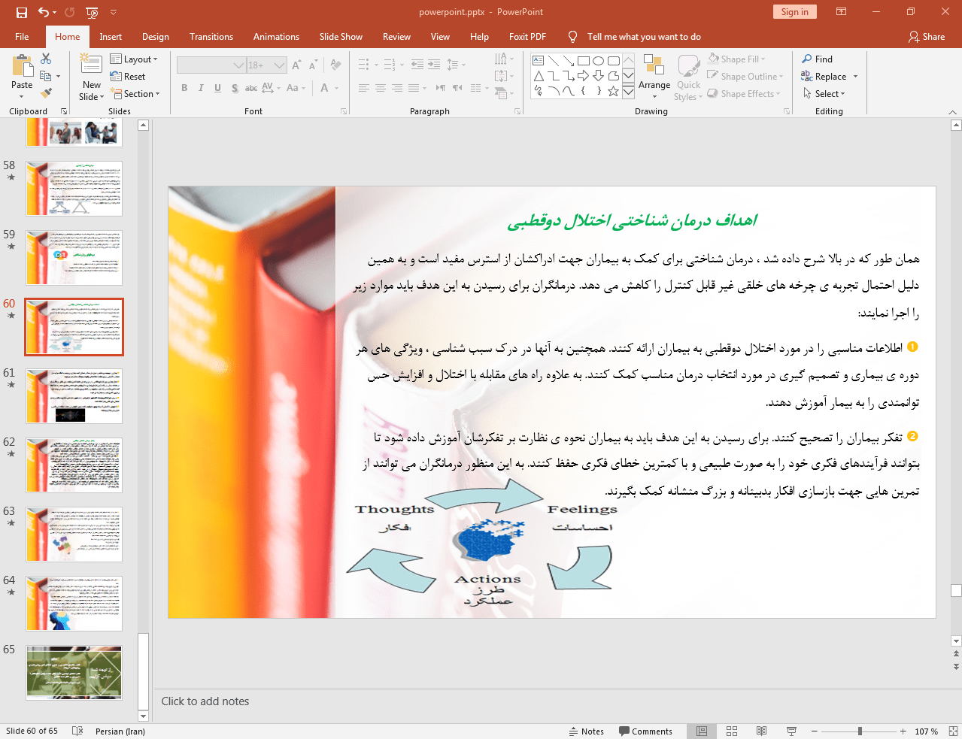This screenshot has width=962, height=739.
Task: Click to add notes field
Action: [553, 701]
